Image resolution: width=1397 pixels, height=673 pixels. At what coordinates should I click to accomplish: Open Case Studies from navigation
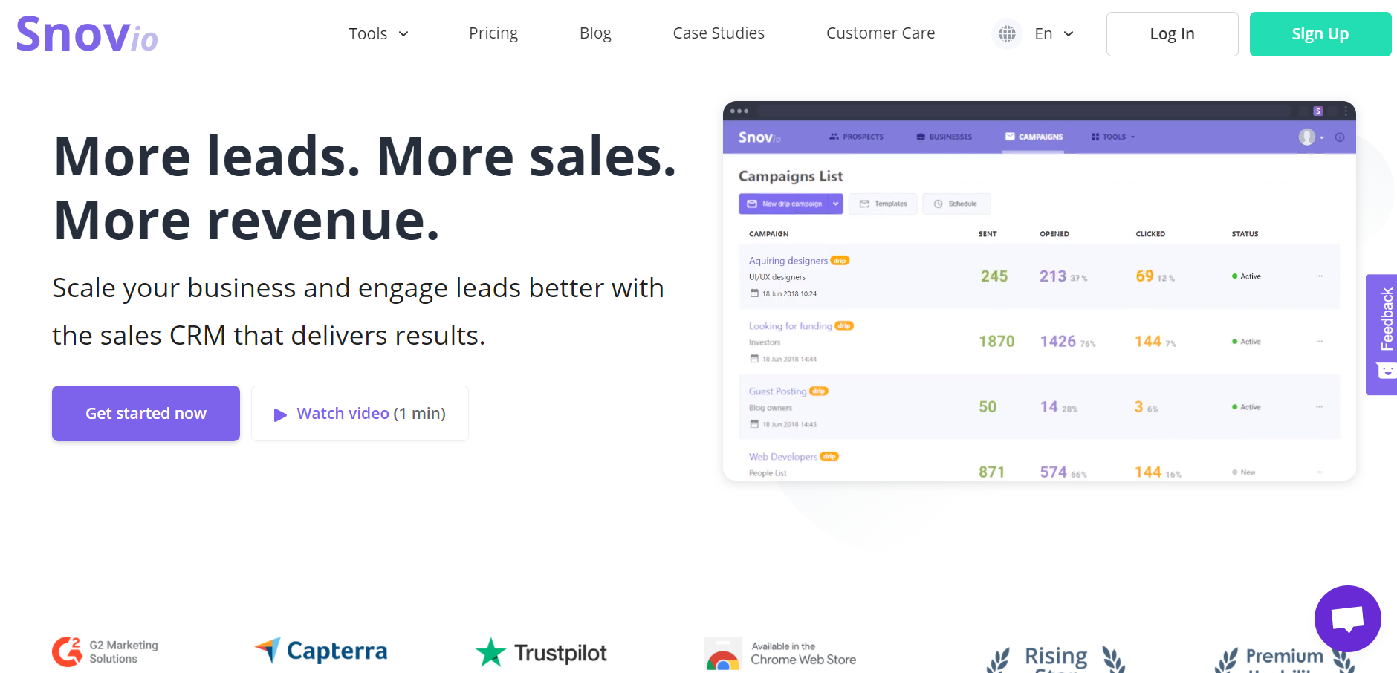pyautogui.click(x=719, y=33)
